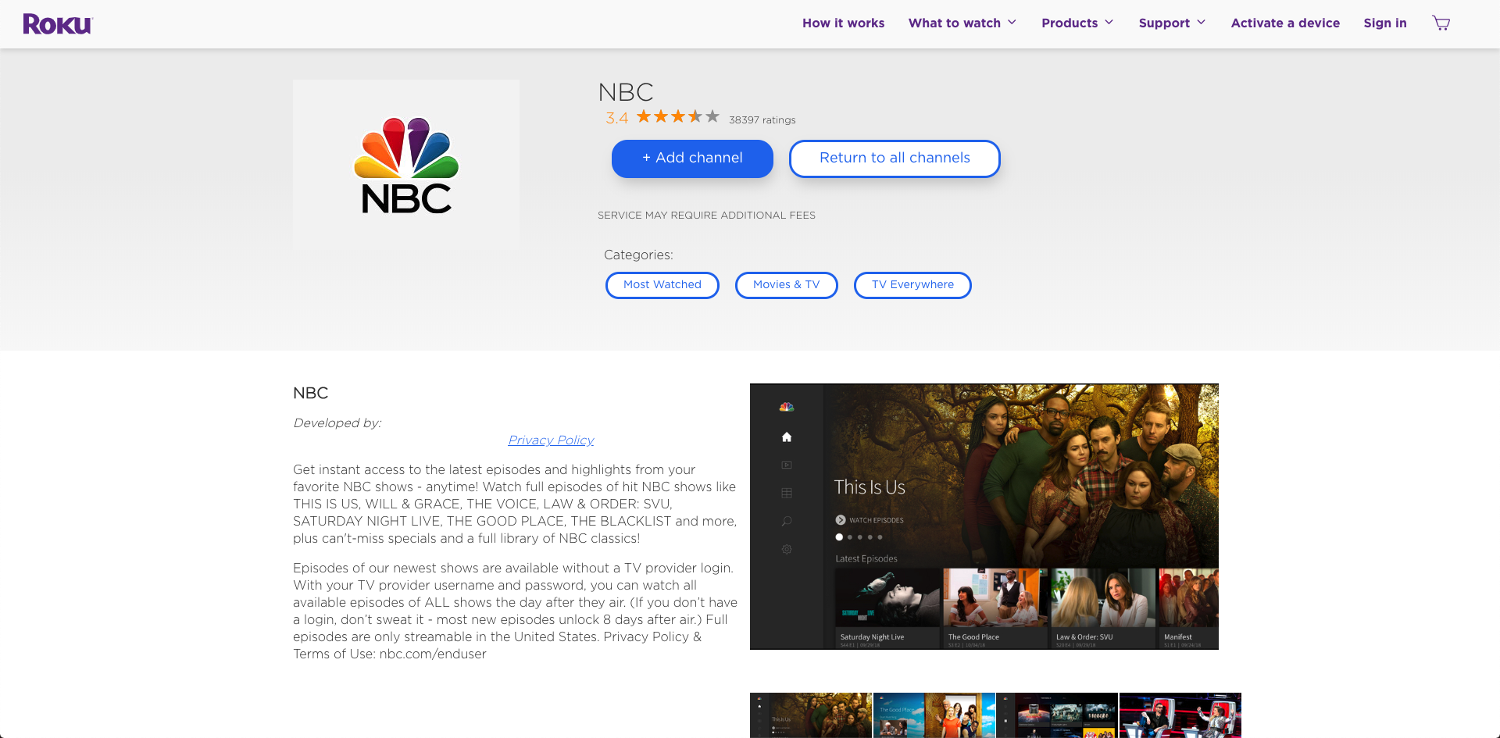Select the Movies & TV category pill

click(x=786, y=285)
